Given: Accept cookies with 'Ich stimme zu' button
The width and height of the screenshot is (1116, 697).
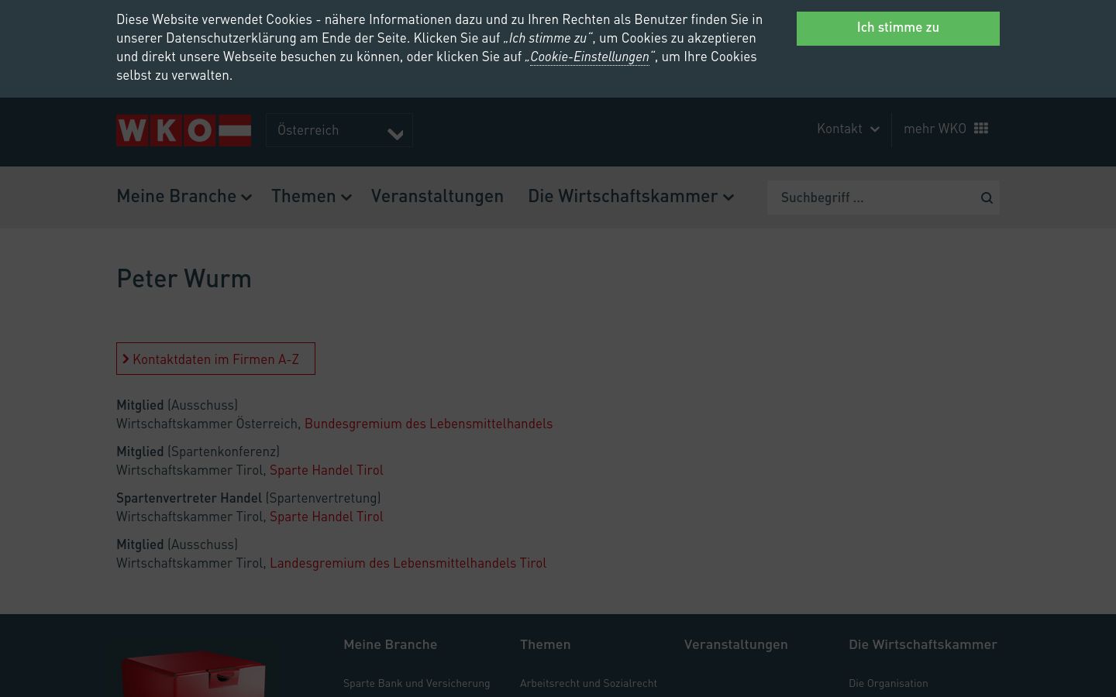Looking at the screenshot, I should 897,28.
